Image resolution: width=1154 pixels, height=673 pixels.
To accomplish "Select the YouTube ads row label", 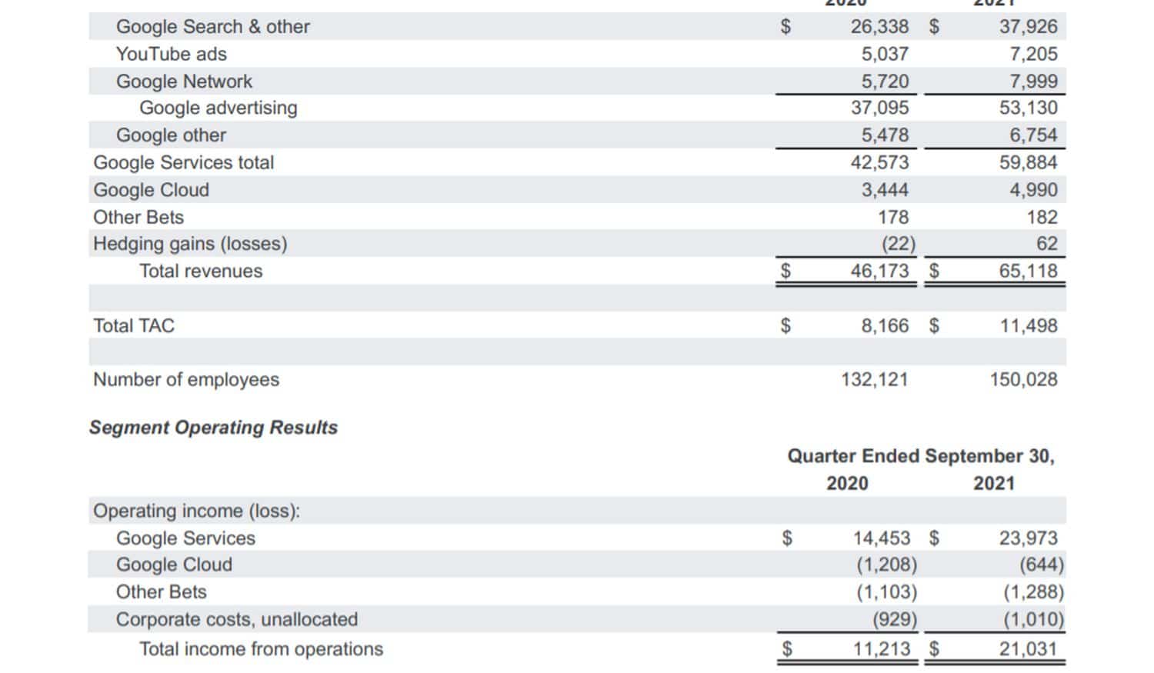I will 171,54.
